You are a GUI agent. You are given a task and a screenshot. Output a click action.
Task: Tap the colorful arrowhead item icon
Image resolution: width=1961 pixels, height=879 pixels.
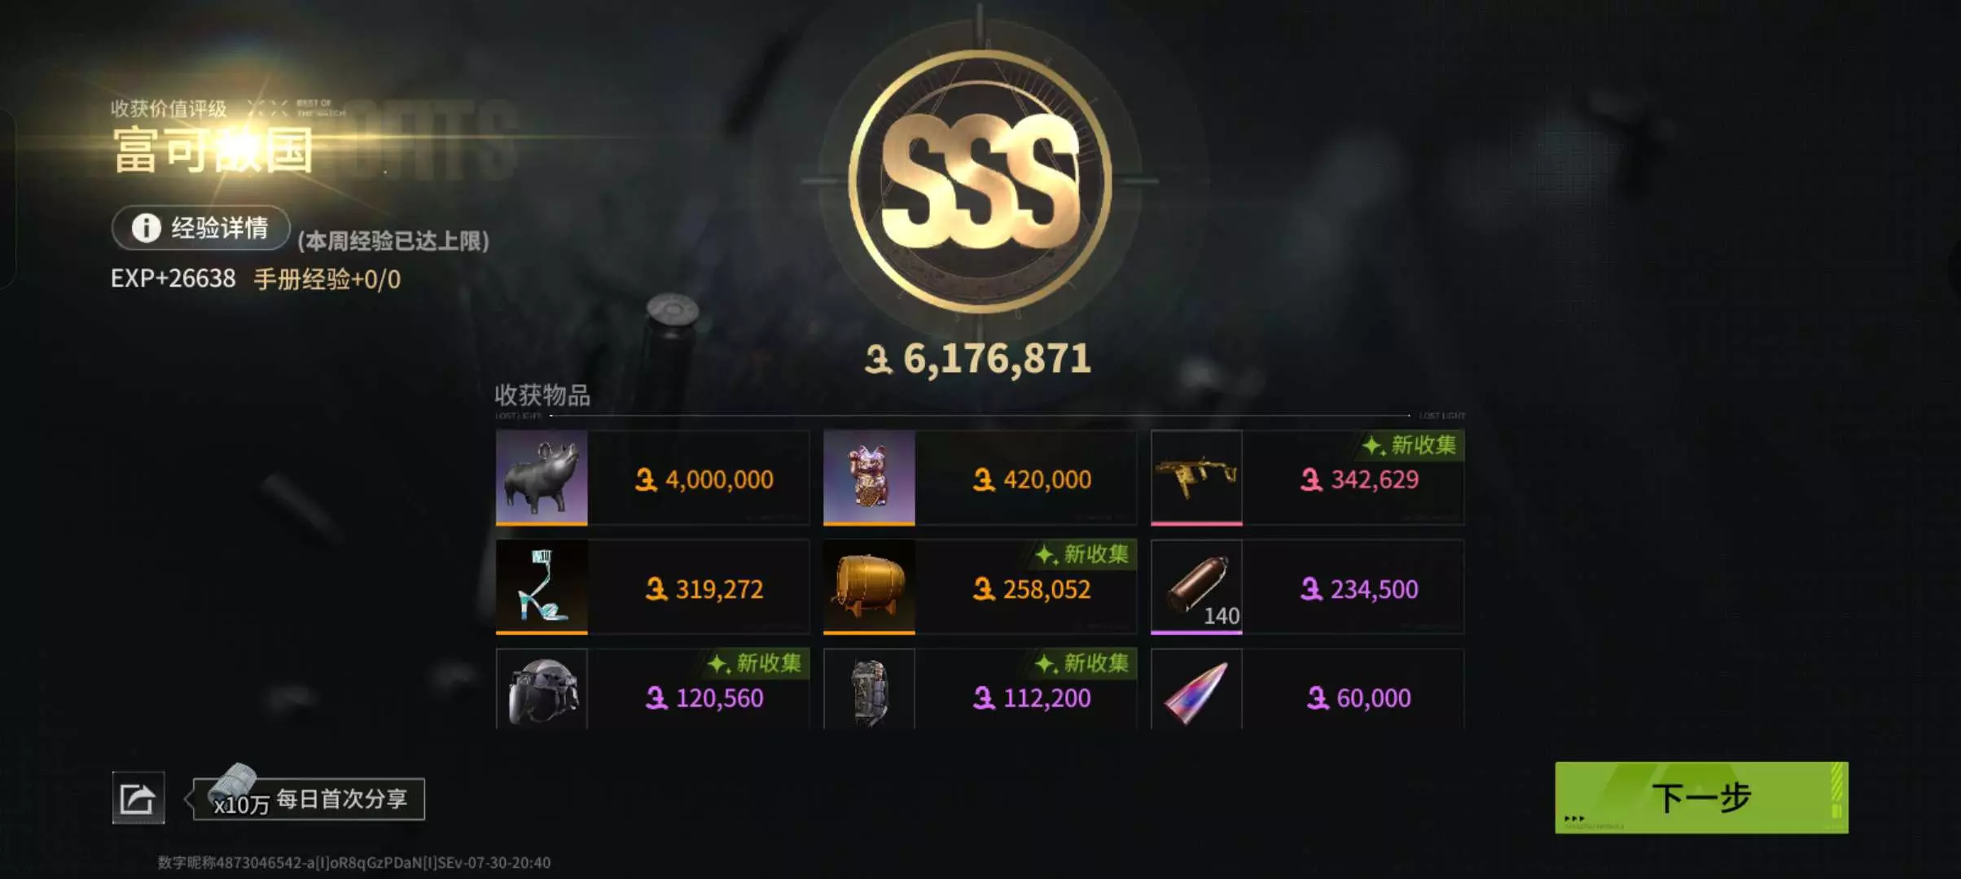pos(1196,689)
